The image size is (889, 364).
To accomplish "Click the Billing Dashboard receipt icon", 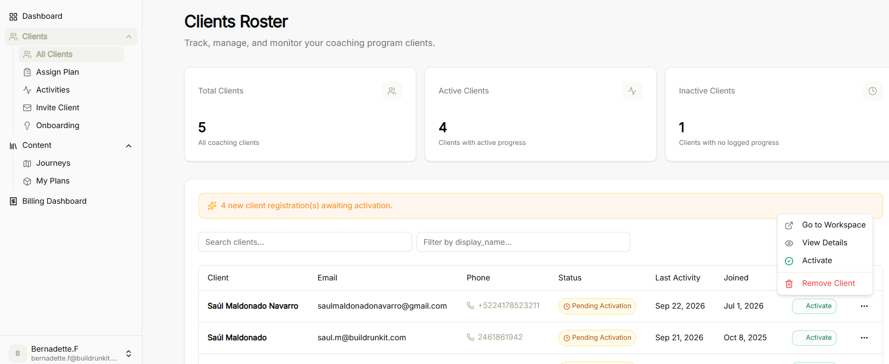I will coord(13,201).
